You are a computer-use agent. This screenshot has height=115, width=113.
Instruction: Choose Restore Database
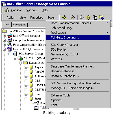[78, 76]
